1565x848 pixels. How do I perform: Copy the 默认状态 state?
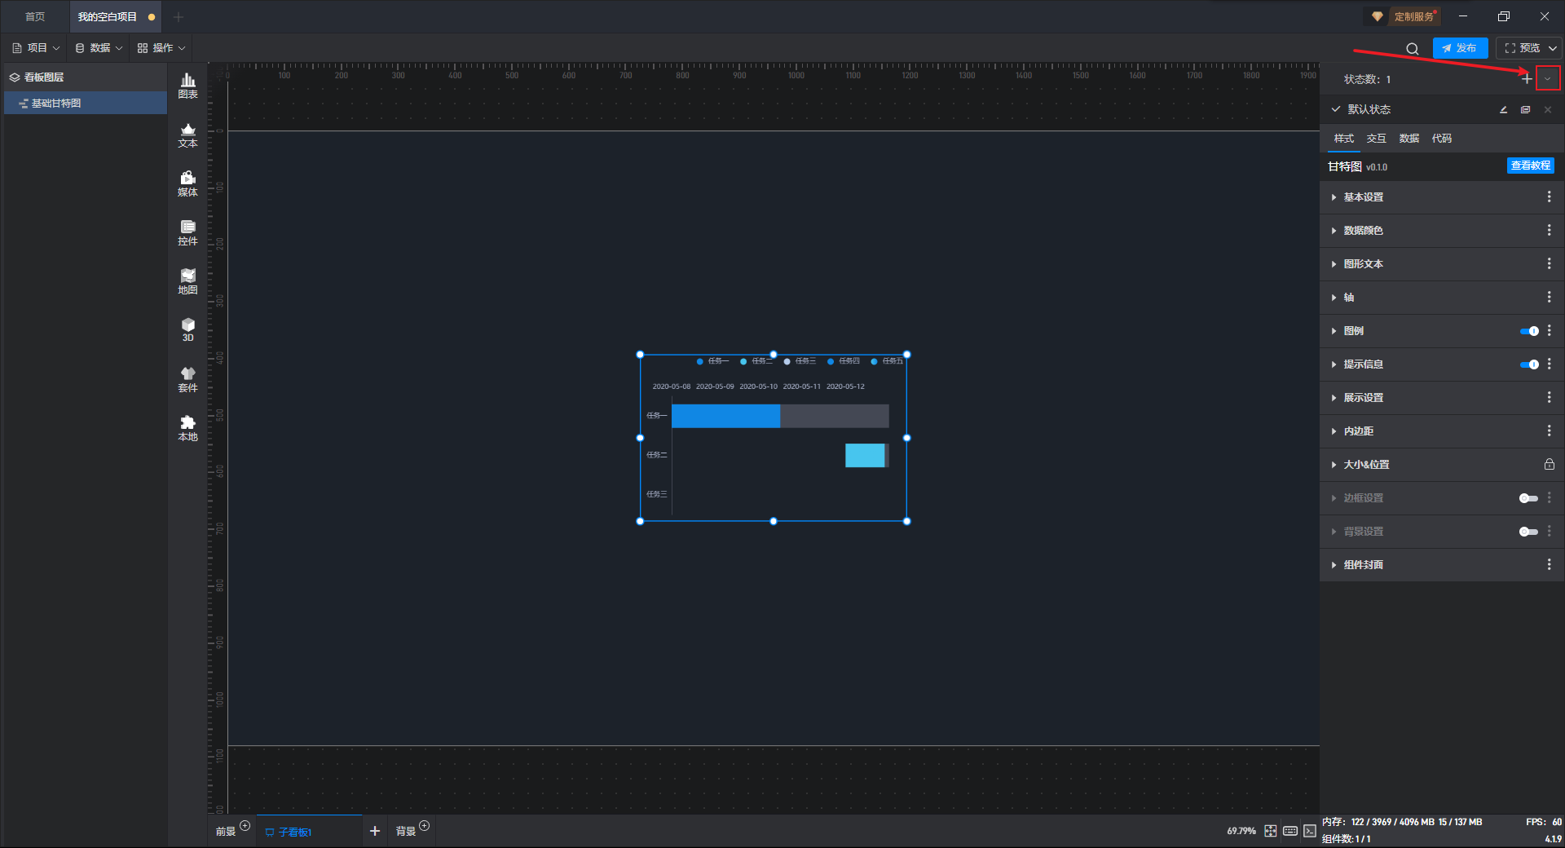click(x=1525, y=109)
